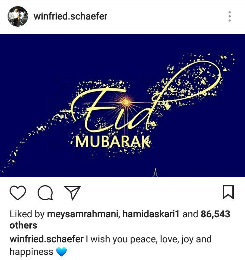Open comments via the speech bubble icon

[45, 192]
